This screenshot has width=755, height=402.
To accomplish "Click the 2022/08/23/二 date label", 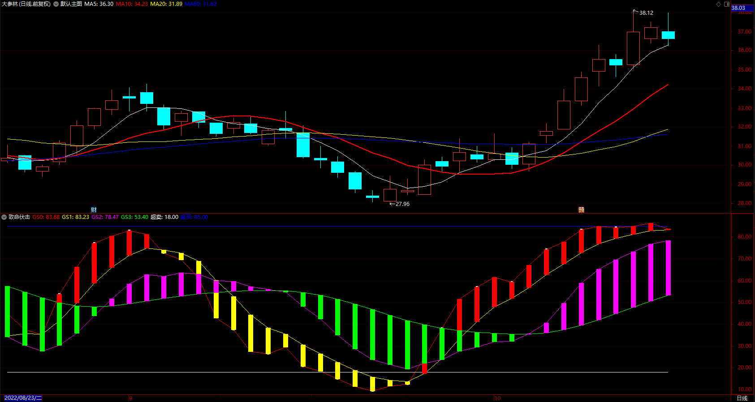I will click(23, 398).
